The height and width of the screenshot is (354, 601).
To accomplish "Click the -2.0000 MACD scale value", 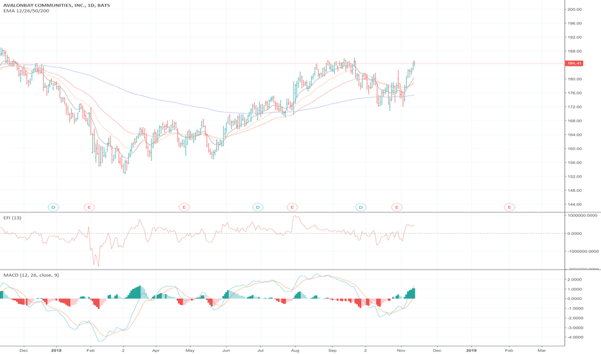I will 576,318.
